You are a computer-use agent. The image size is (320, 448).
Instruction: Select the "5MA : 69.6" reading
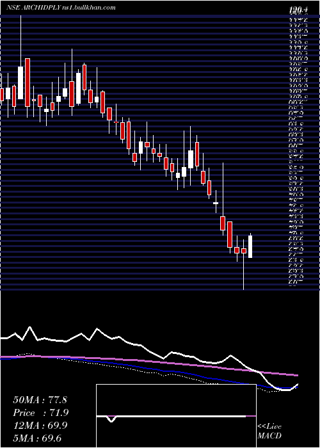[37, 438]
